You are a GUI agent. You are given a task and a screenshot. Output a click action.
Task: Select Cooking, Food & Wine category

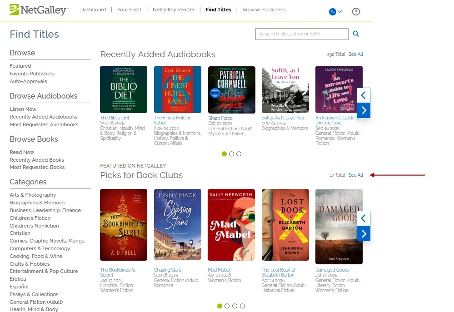36,256
